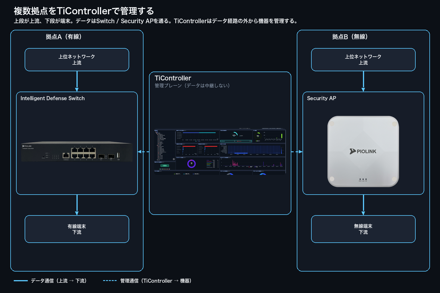
Task: Click the Security AP label
Action: coord(321,98)
